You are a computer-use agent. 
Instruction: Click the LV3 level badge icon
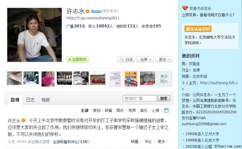coord(96,11)
